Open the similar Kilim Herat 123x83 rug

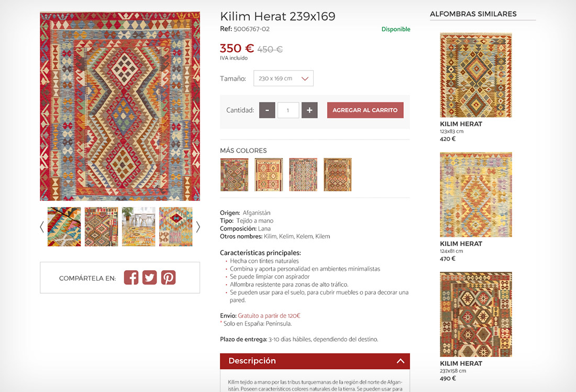coord(475,75)
